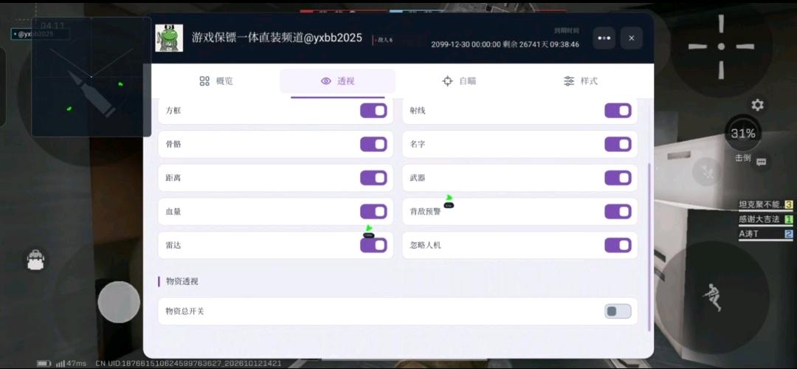Open the 自瞄 tab
The height and width of the screenshot is (369, 797).
459,81
